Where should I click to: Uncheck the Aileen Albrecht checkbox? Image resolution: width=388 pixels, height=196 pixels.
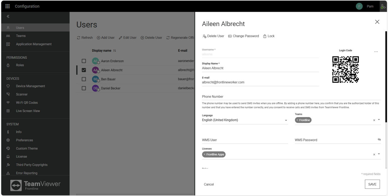pos(84,70)
